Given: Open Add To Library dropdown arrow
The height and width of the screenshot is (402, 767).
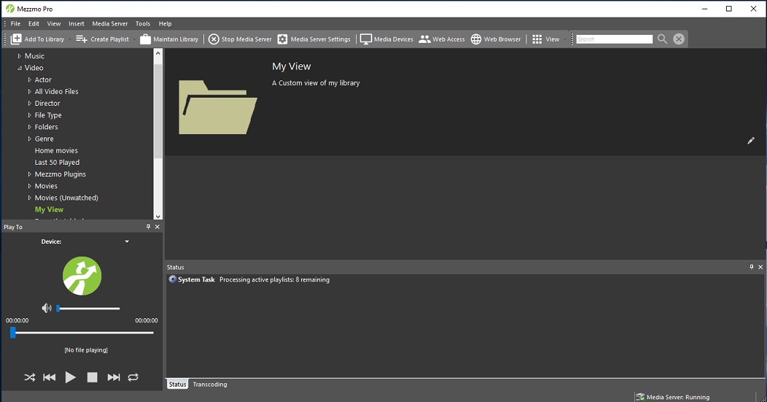Looking at the screenshot, I should point(70,39).
